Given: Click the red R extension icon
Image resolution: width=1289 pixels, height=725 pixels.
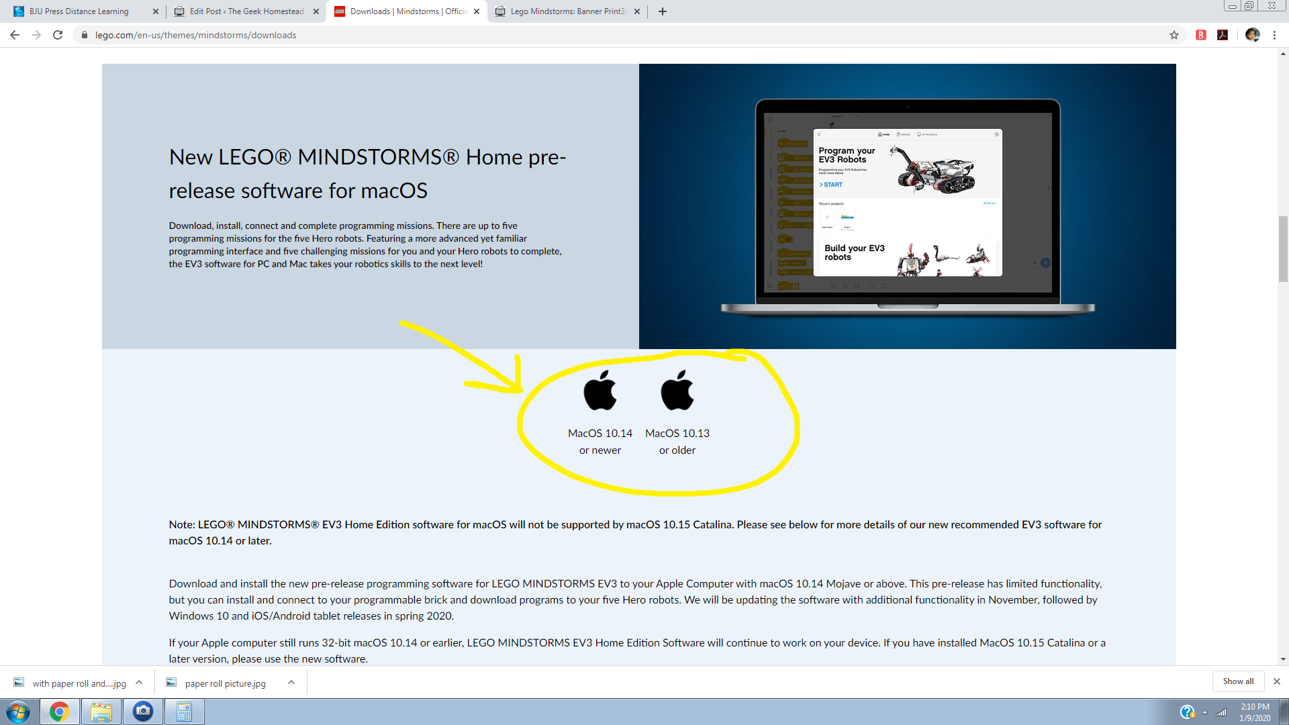Looking at the screenshot, I should click(x=1201, y=35).
